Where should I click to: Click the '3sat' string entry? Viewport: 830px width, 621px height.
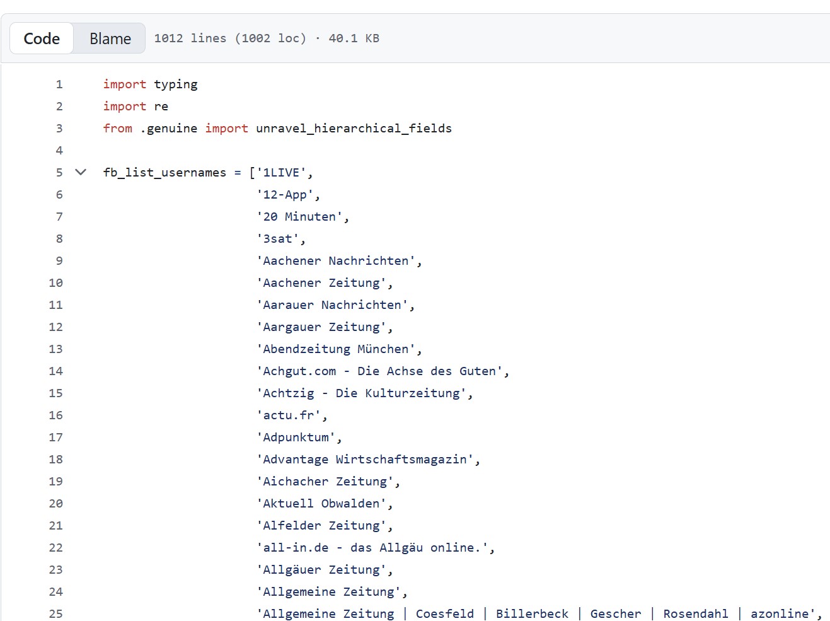(x=278, y=239)
